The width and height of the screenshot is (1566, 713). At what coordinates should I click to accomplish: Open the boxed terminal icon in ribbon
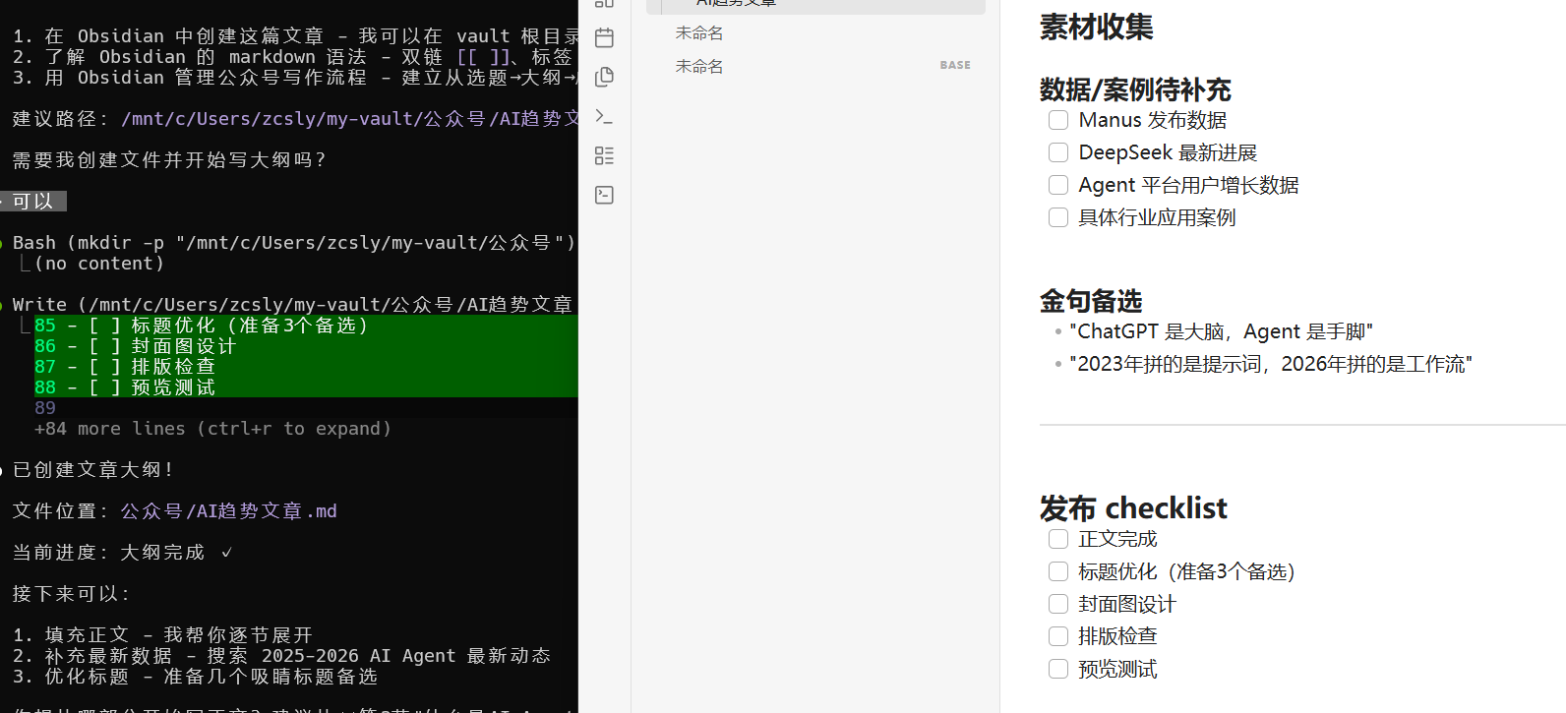[604, 195]
